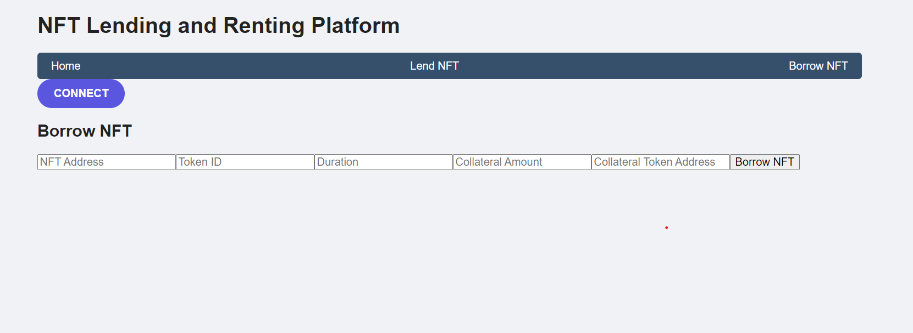The height and width of the screenshot is (333, 913).
Task: Click the Borrow NFT page heading
Action: point(84,131)
